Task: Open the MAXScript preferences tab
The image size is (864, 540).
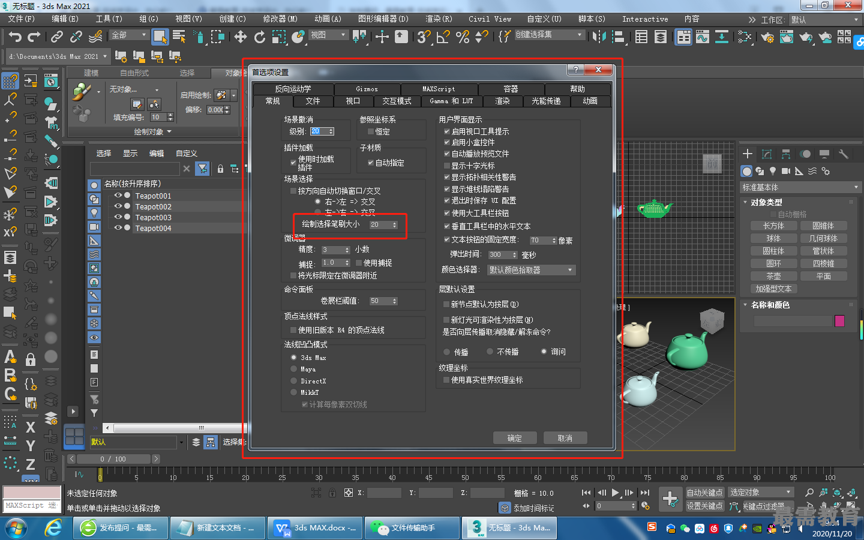Action: (x=439, y=89)
